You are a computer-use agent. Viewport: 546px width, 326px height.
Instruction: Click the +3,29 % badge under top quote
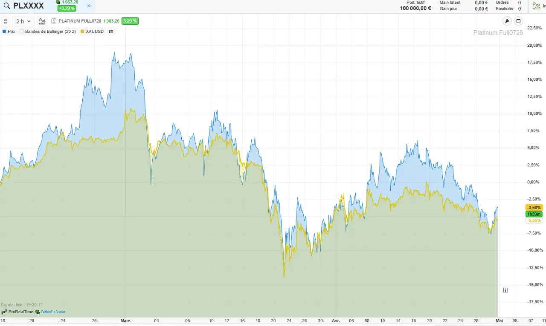coord(67,8)
